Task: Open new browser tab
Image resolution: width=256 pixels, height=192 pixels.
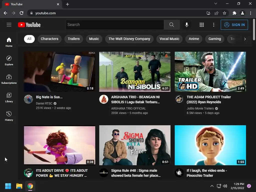Action: [67, 4]
